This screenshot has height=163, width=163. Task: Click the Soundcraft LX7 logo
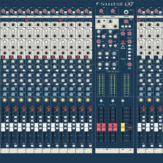pos(115,4)
